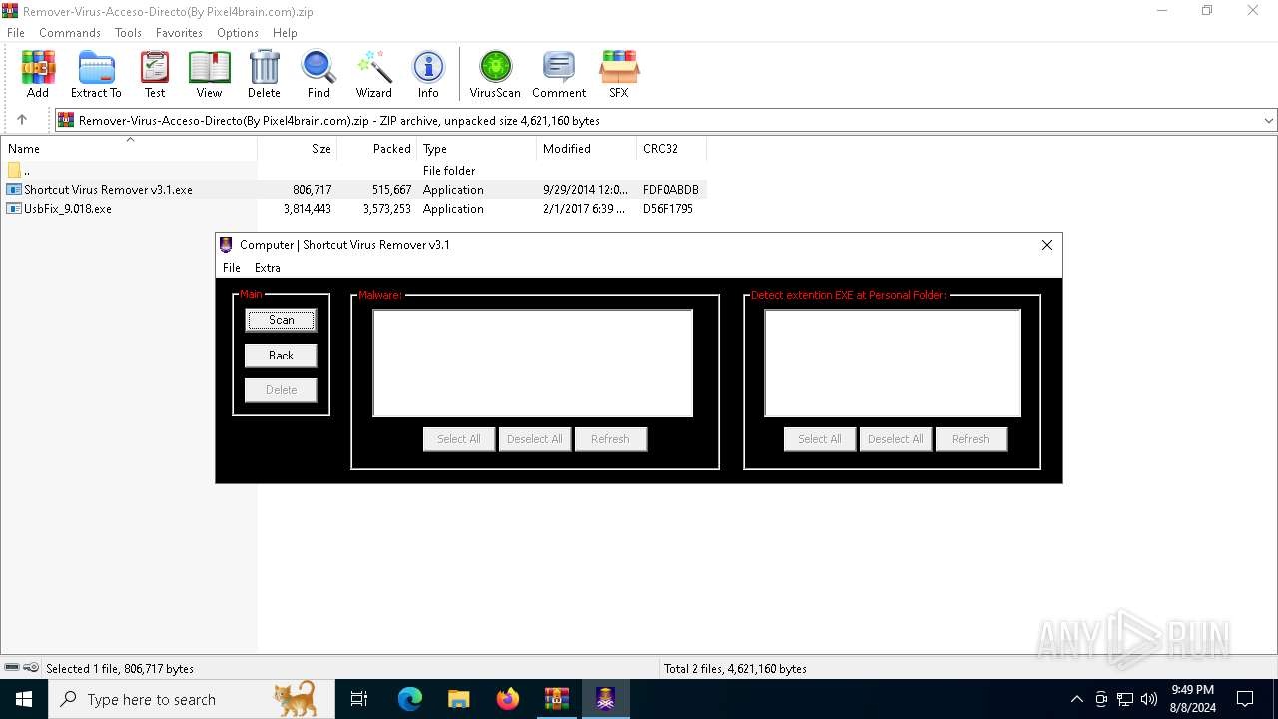Screen dimensions: 1278x719
Task: Open the WinRAR File menu
Action: coord(16,33)
